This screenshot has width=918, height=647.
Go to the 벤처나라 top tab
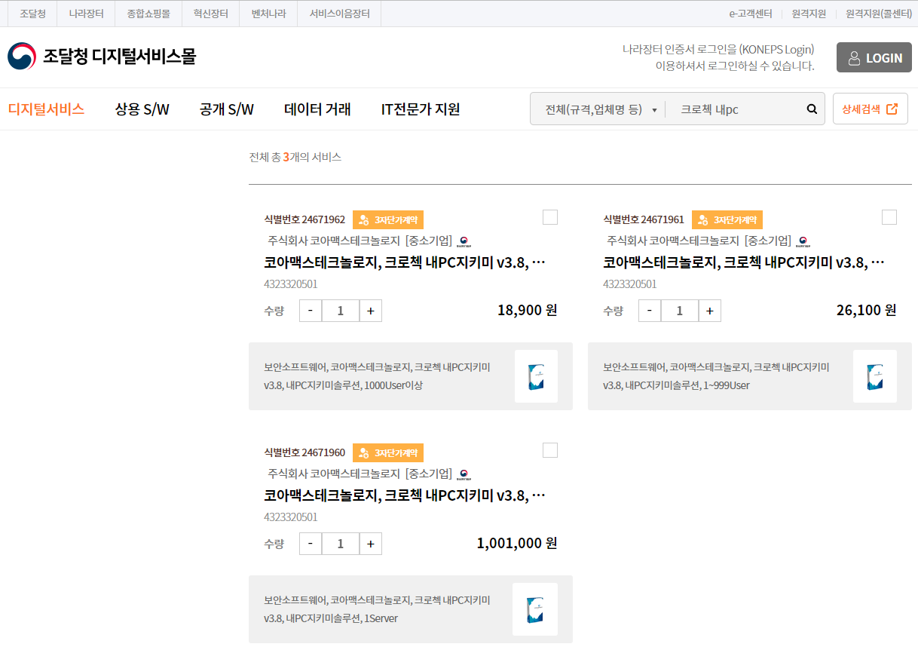[x=268, y=14]
